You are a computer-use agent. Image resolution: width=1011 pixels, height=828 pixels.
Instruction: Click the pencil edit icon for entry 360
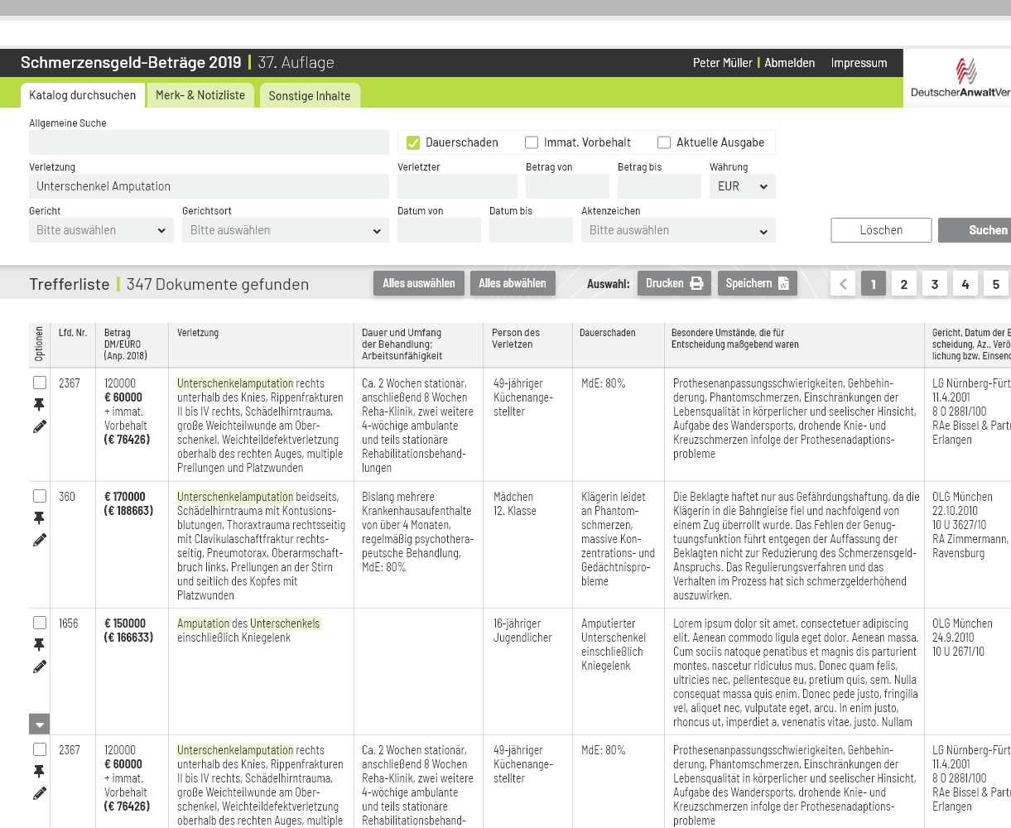(39, 540)
